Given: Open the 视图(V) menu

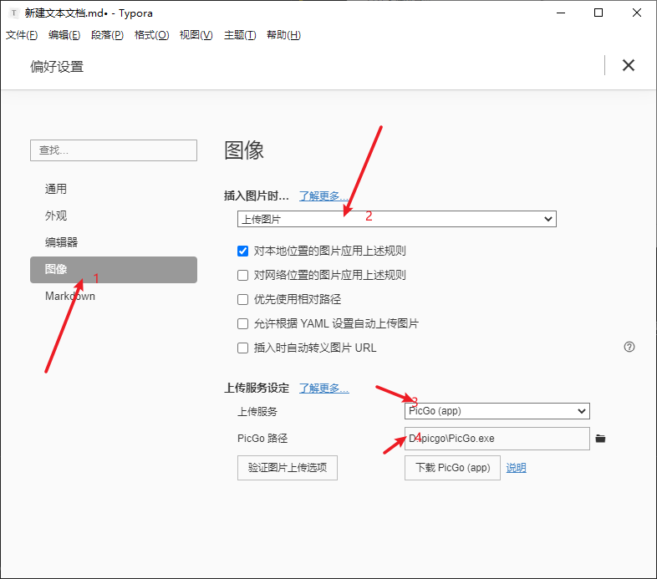Looking at the screenshot, I should click(x=196, y=35).
